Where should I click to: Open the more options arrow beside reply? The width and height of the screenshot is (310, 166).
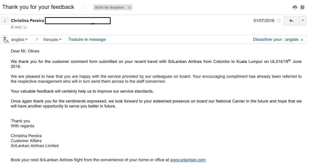pos(303,21)
